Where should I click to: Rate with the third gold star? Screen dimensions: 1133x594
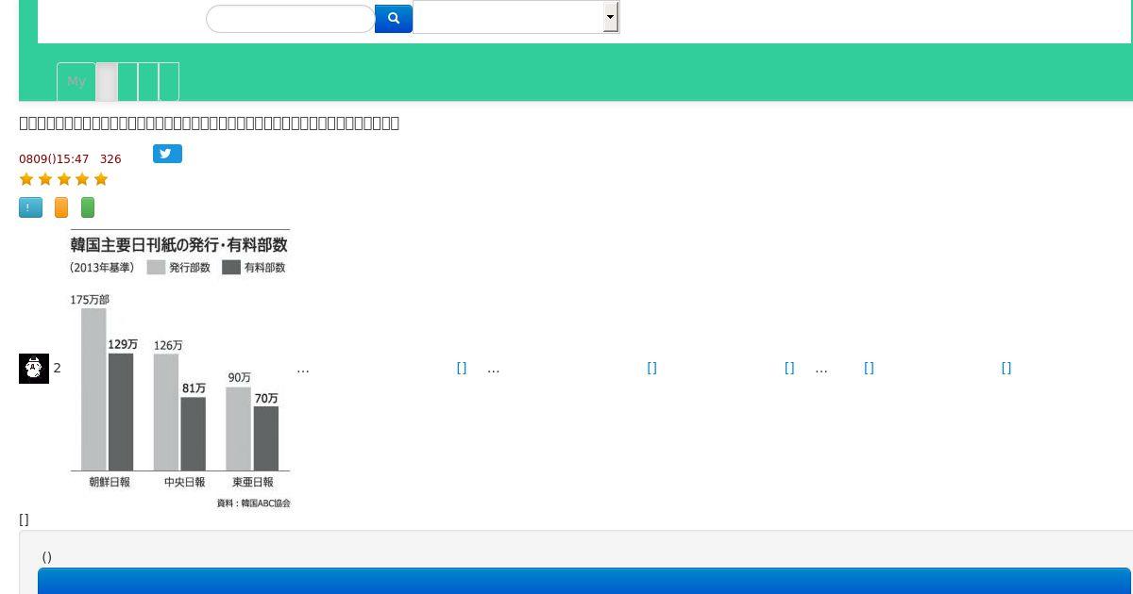click(64, 179)
